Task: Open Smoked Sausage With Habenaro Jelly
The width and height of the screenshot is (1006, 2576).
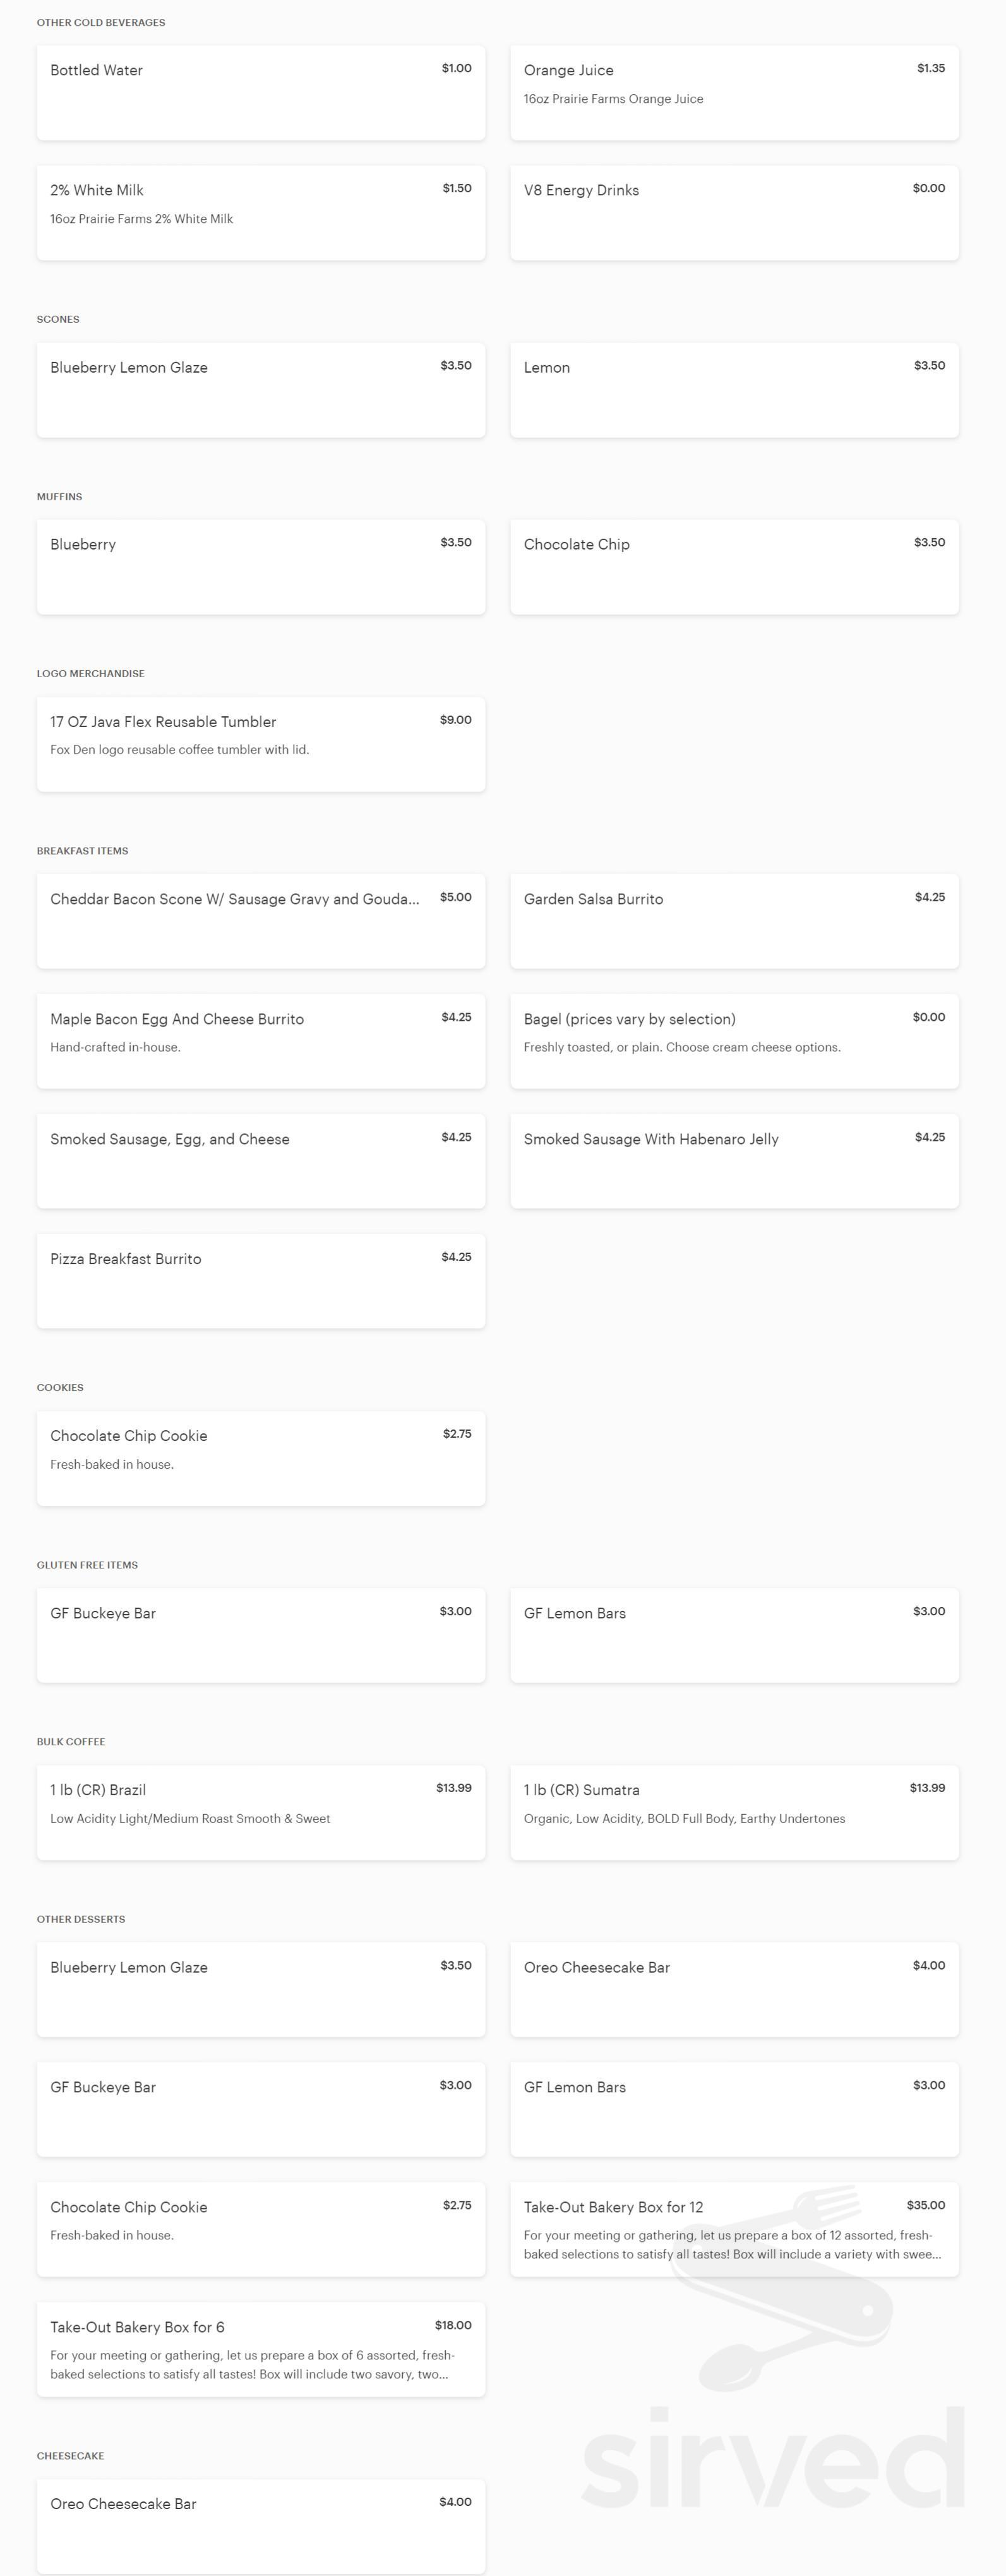Action: tap(734, 1161)
